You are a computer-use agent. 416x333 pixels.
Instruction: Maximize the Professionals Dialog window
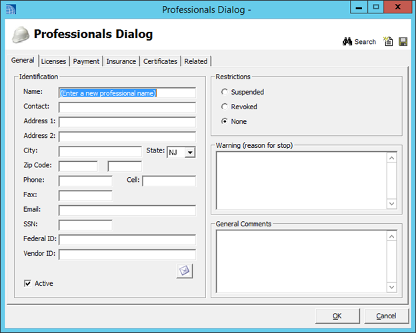[x=376, y=7]
